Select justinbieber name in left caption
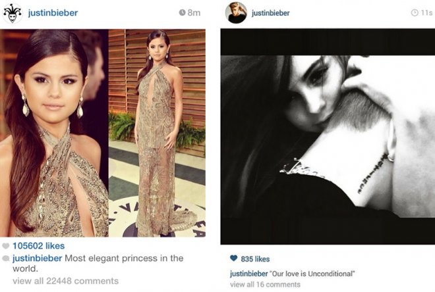The width and height of the screenshot is (435, 292). click(37, 258)
